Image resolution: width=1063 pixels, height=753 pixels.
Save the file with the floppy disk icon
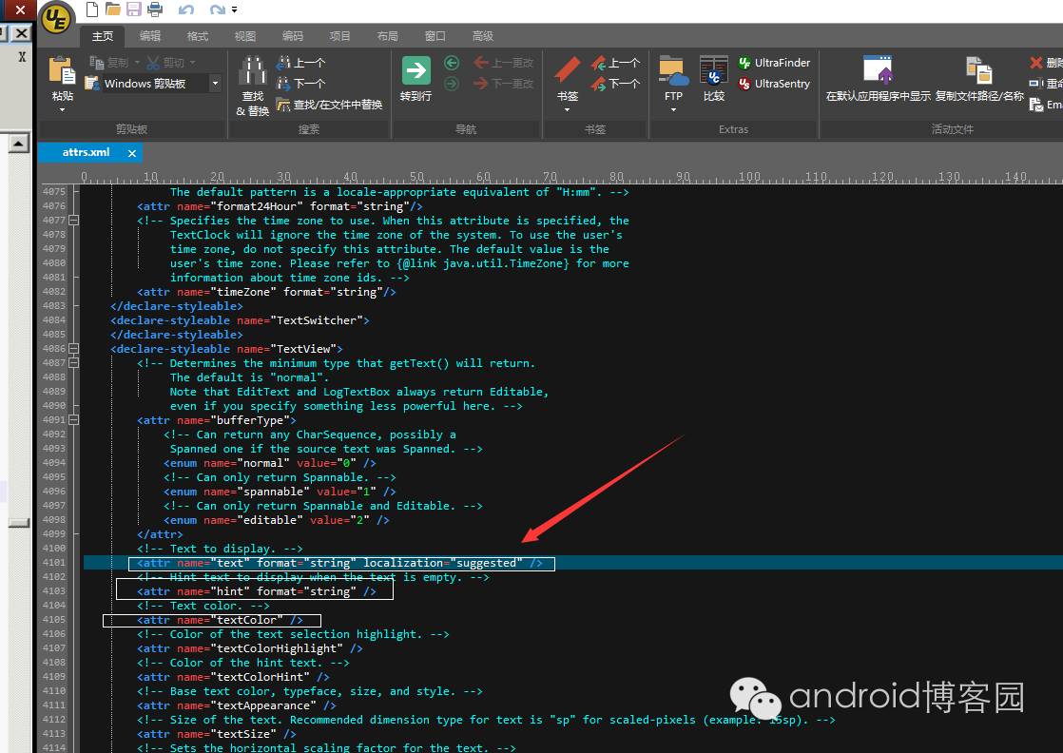pos(133,10)
